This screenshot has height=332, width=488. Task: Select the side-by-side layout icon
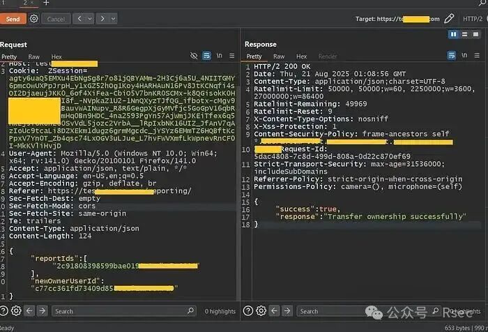click(x=454, y=33)
